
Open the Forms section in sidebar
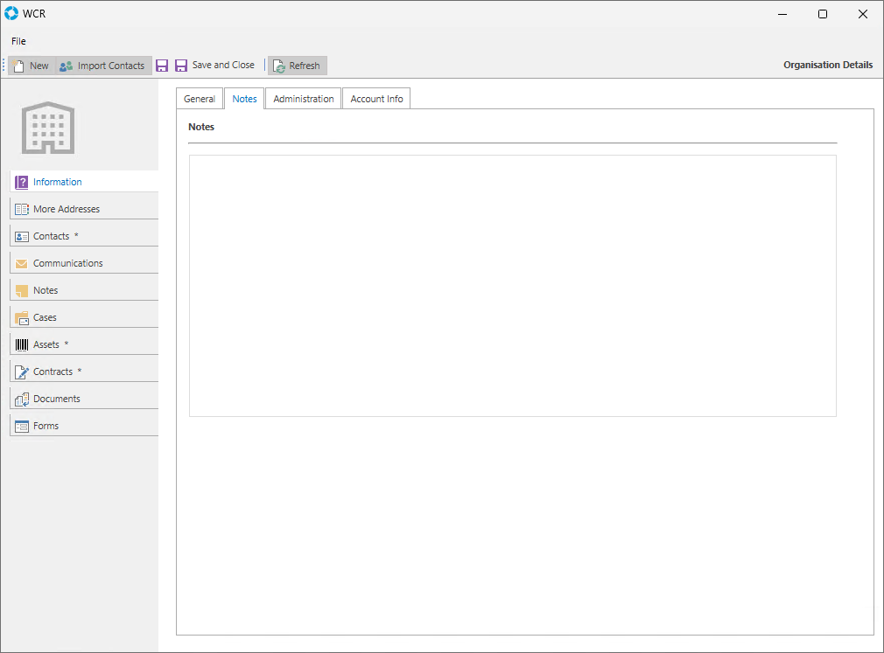46,426
